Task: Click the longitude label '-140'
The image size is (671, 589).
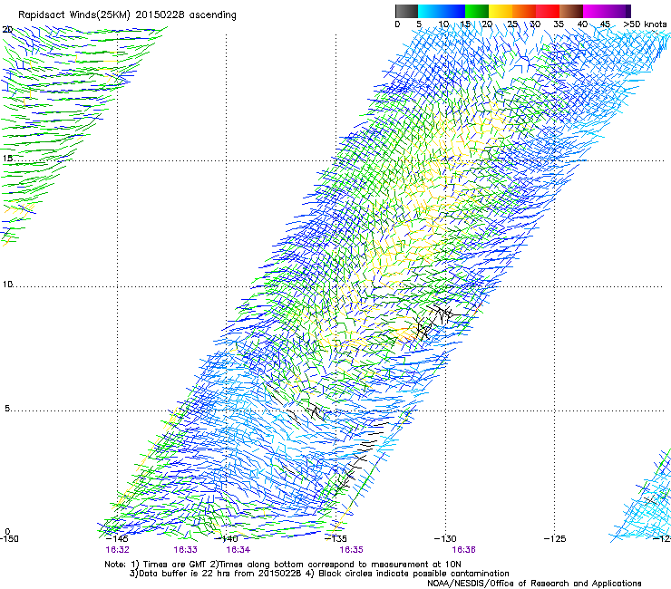Action: (x=227, y=538)
